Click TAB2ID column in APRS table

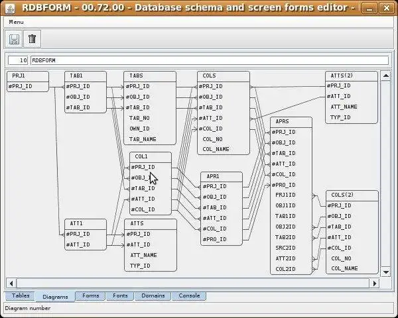(x=285, y=238)
